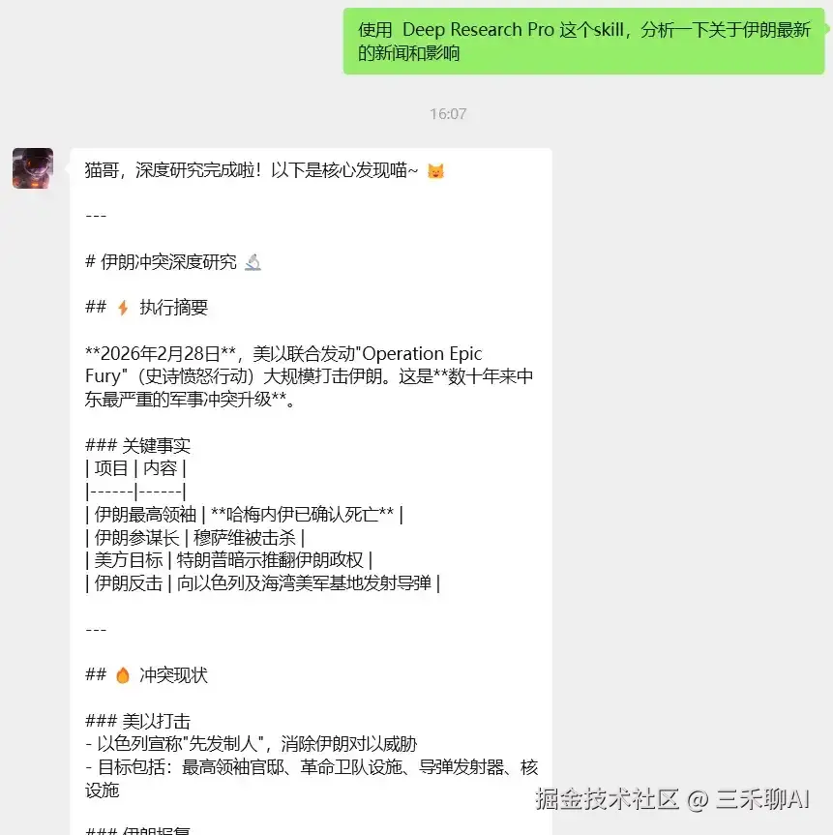
Task: Click the fire emoji beside 冲突现状
Action: tap(123, 675)
